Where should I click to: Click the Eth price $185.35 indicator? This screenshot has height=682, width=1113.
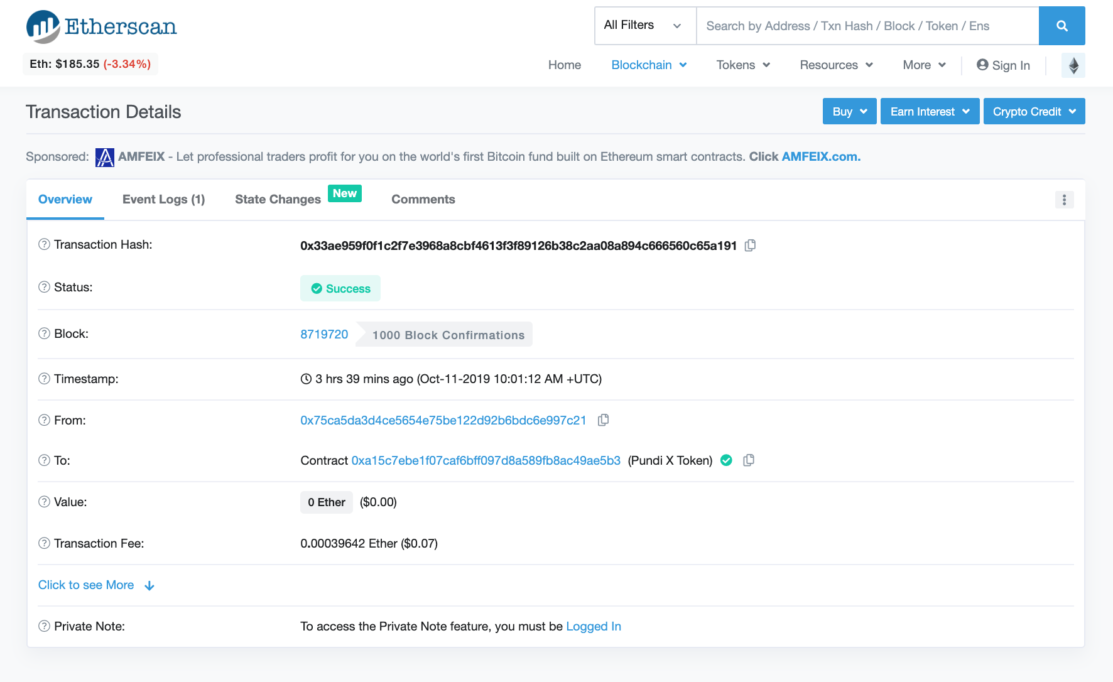(x=90, y=64)
